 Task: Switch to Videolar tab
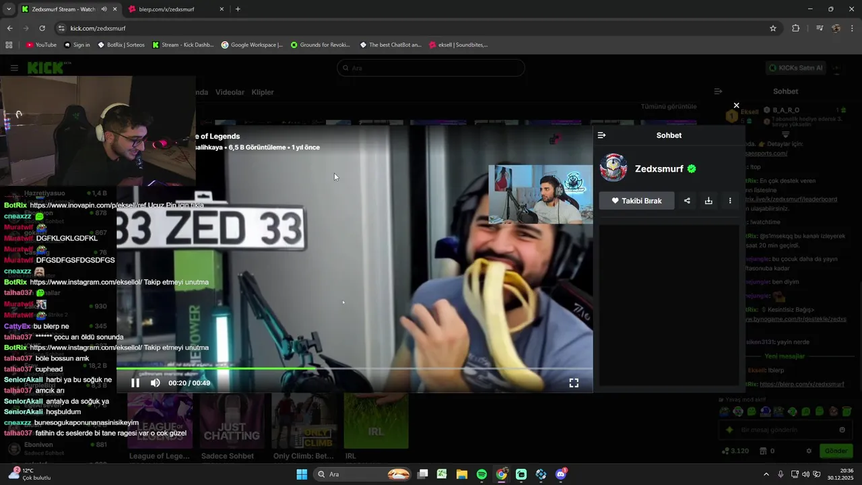point(230,92)
